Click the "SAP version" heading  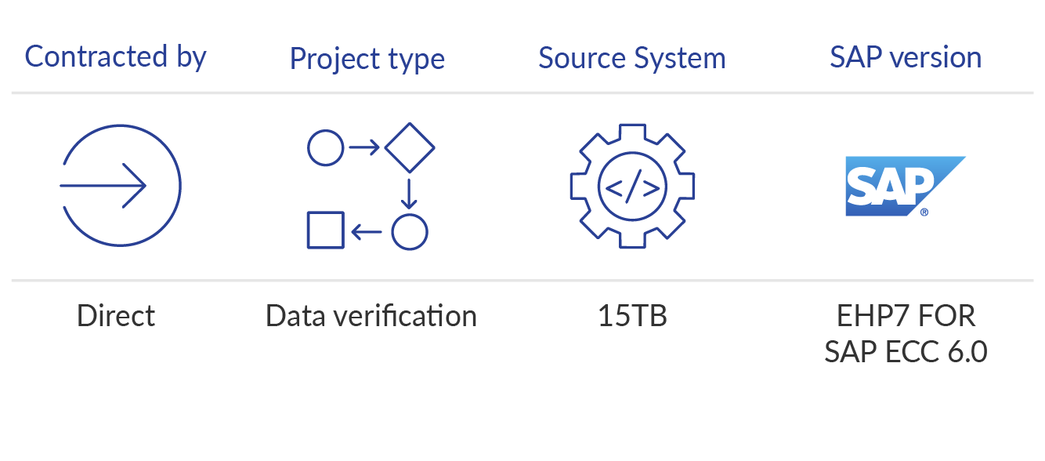tap(906, 57)
